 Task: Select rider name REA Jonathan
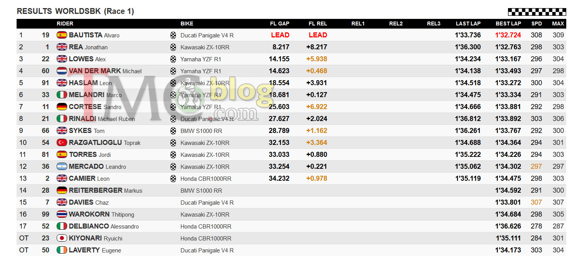(88, 47)
